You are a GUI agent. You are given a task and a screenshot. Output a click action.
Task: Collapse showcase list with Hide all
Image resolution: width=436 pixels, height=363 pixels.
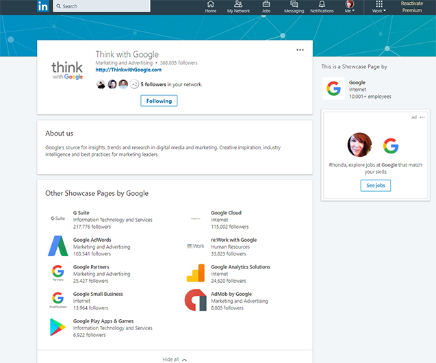[x=175, y=360]
